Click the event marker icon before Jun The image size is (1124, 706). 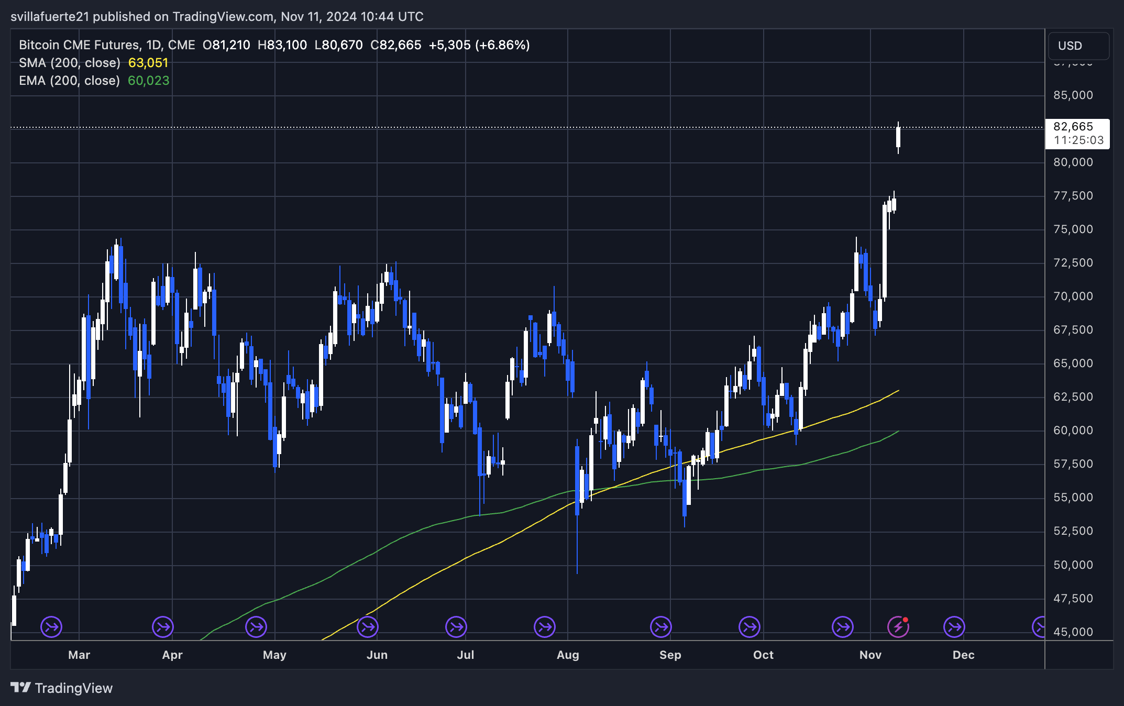point(368,626)
